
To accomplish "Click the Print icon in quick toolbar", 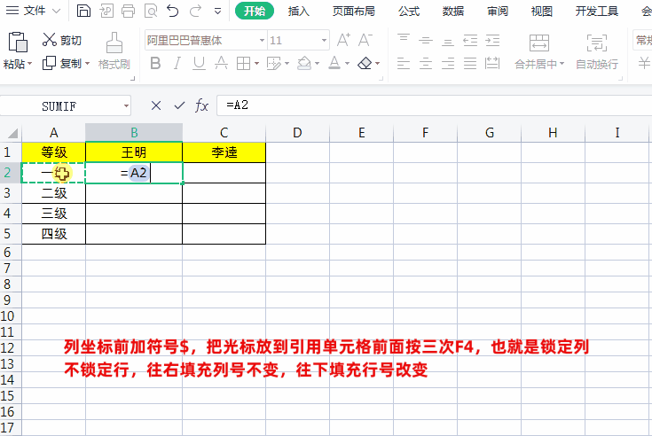I will coord(128,11).
